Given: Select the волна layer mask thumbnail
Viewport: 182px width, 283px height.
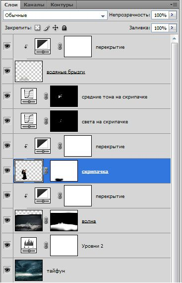Looking at the screenshot, I should pyautogui.click(x=64, y=220).
